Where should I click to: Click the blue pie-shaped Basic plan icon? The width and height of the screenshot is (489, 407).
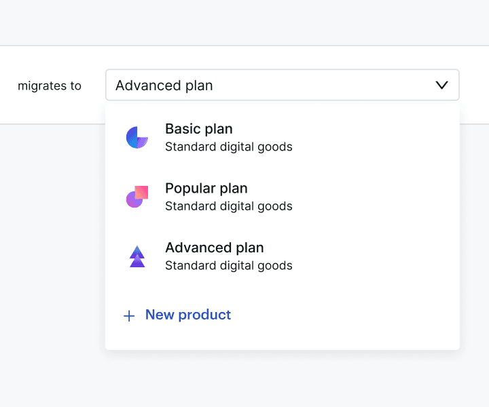(137, 137)
